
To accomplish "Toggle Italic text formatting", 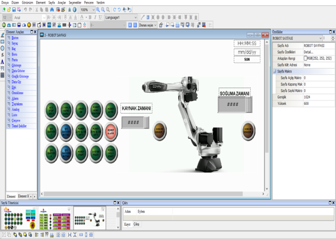I will (x=96, y=17).
